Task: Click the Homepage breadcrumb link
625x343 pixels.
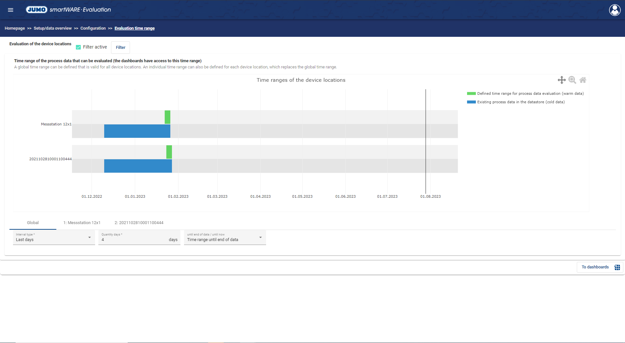Action: click(x=15, y=28)
